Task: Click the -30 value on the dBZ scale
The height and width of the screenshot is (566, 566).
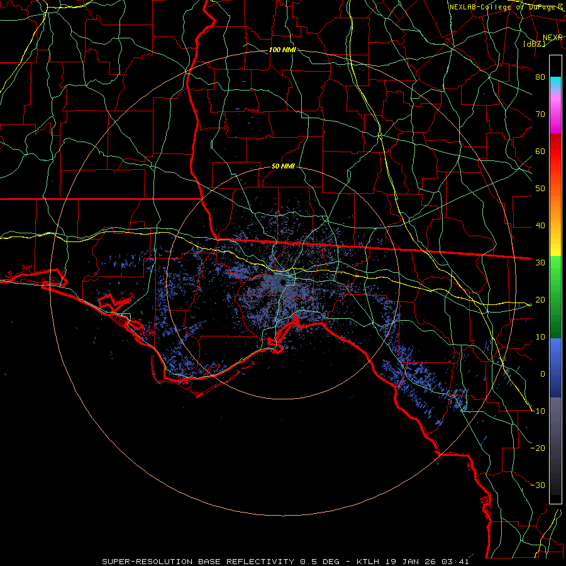Action: [x=538, y=486]
